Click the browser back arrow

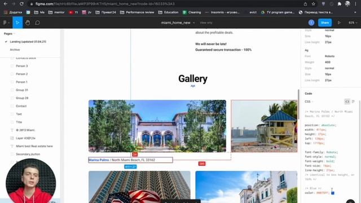pyautogui.click(x=5, y=4)
